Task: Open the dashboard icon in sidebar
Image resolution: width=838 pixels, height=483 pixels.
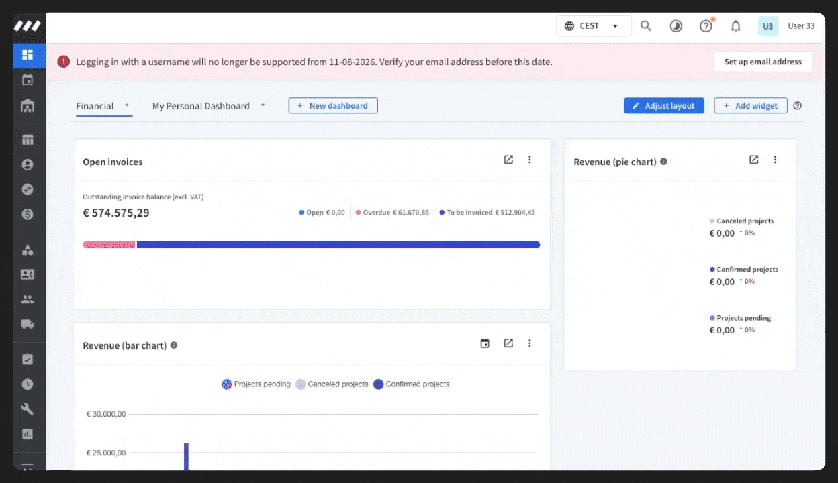Action: [x=28, y=55]
